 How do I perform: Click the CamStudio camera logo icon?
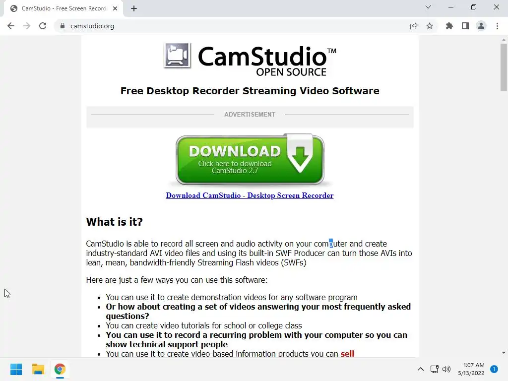[x=177, y=56]
